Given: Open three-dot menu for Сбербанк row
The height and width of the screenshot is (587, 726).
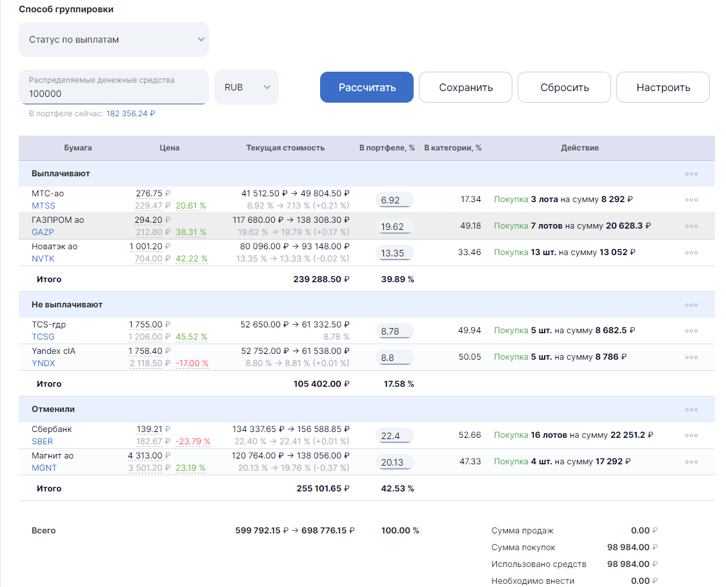Looking at the screenshot, I should pyautogui.click(x=691, y=436).
